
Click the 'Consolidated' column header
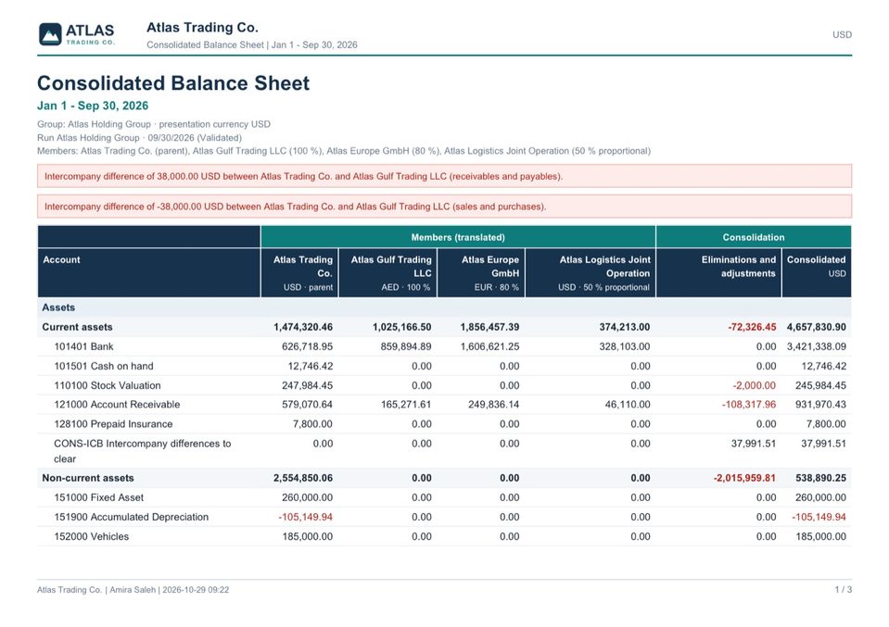[x=817, y=273]
